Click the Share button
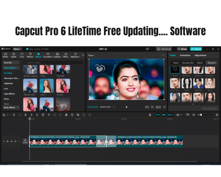This screenshot has width=221, height=177. (182, 49)
